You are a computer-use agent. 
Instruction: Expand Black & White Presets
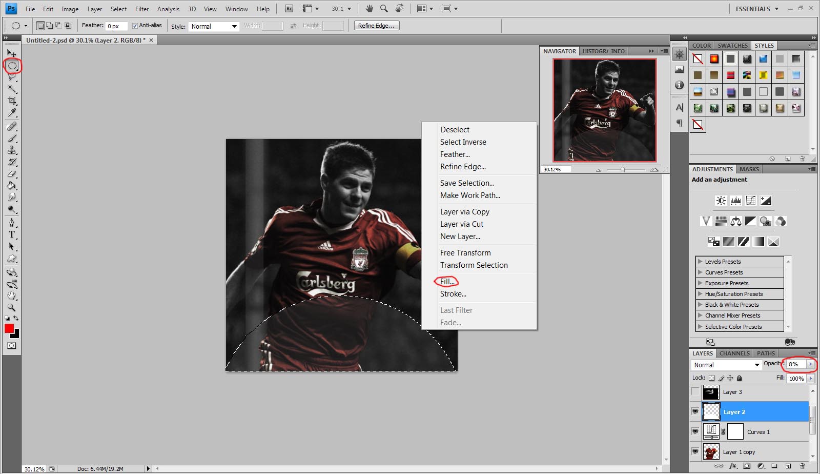point(700,305)
